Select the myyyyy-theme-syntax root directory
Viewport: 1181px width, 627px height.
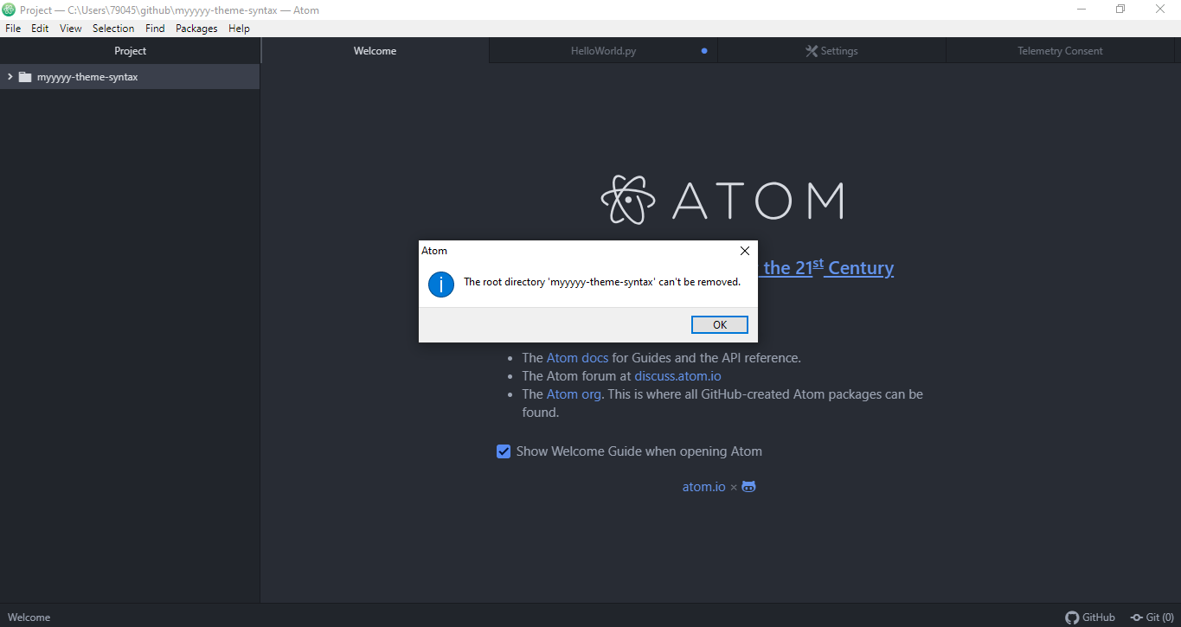(x=130, y=77)
